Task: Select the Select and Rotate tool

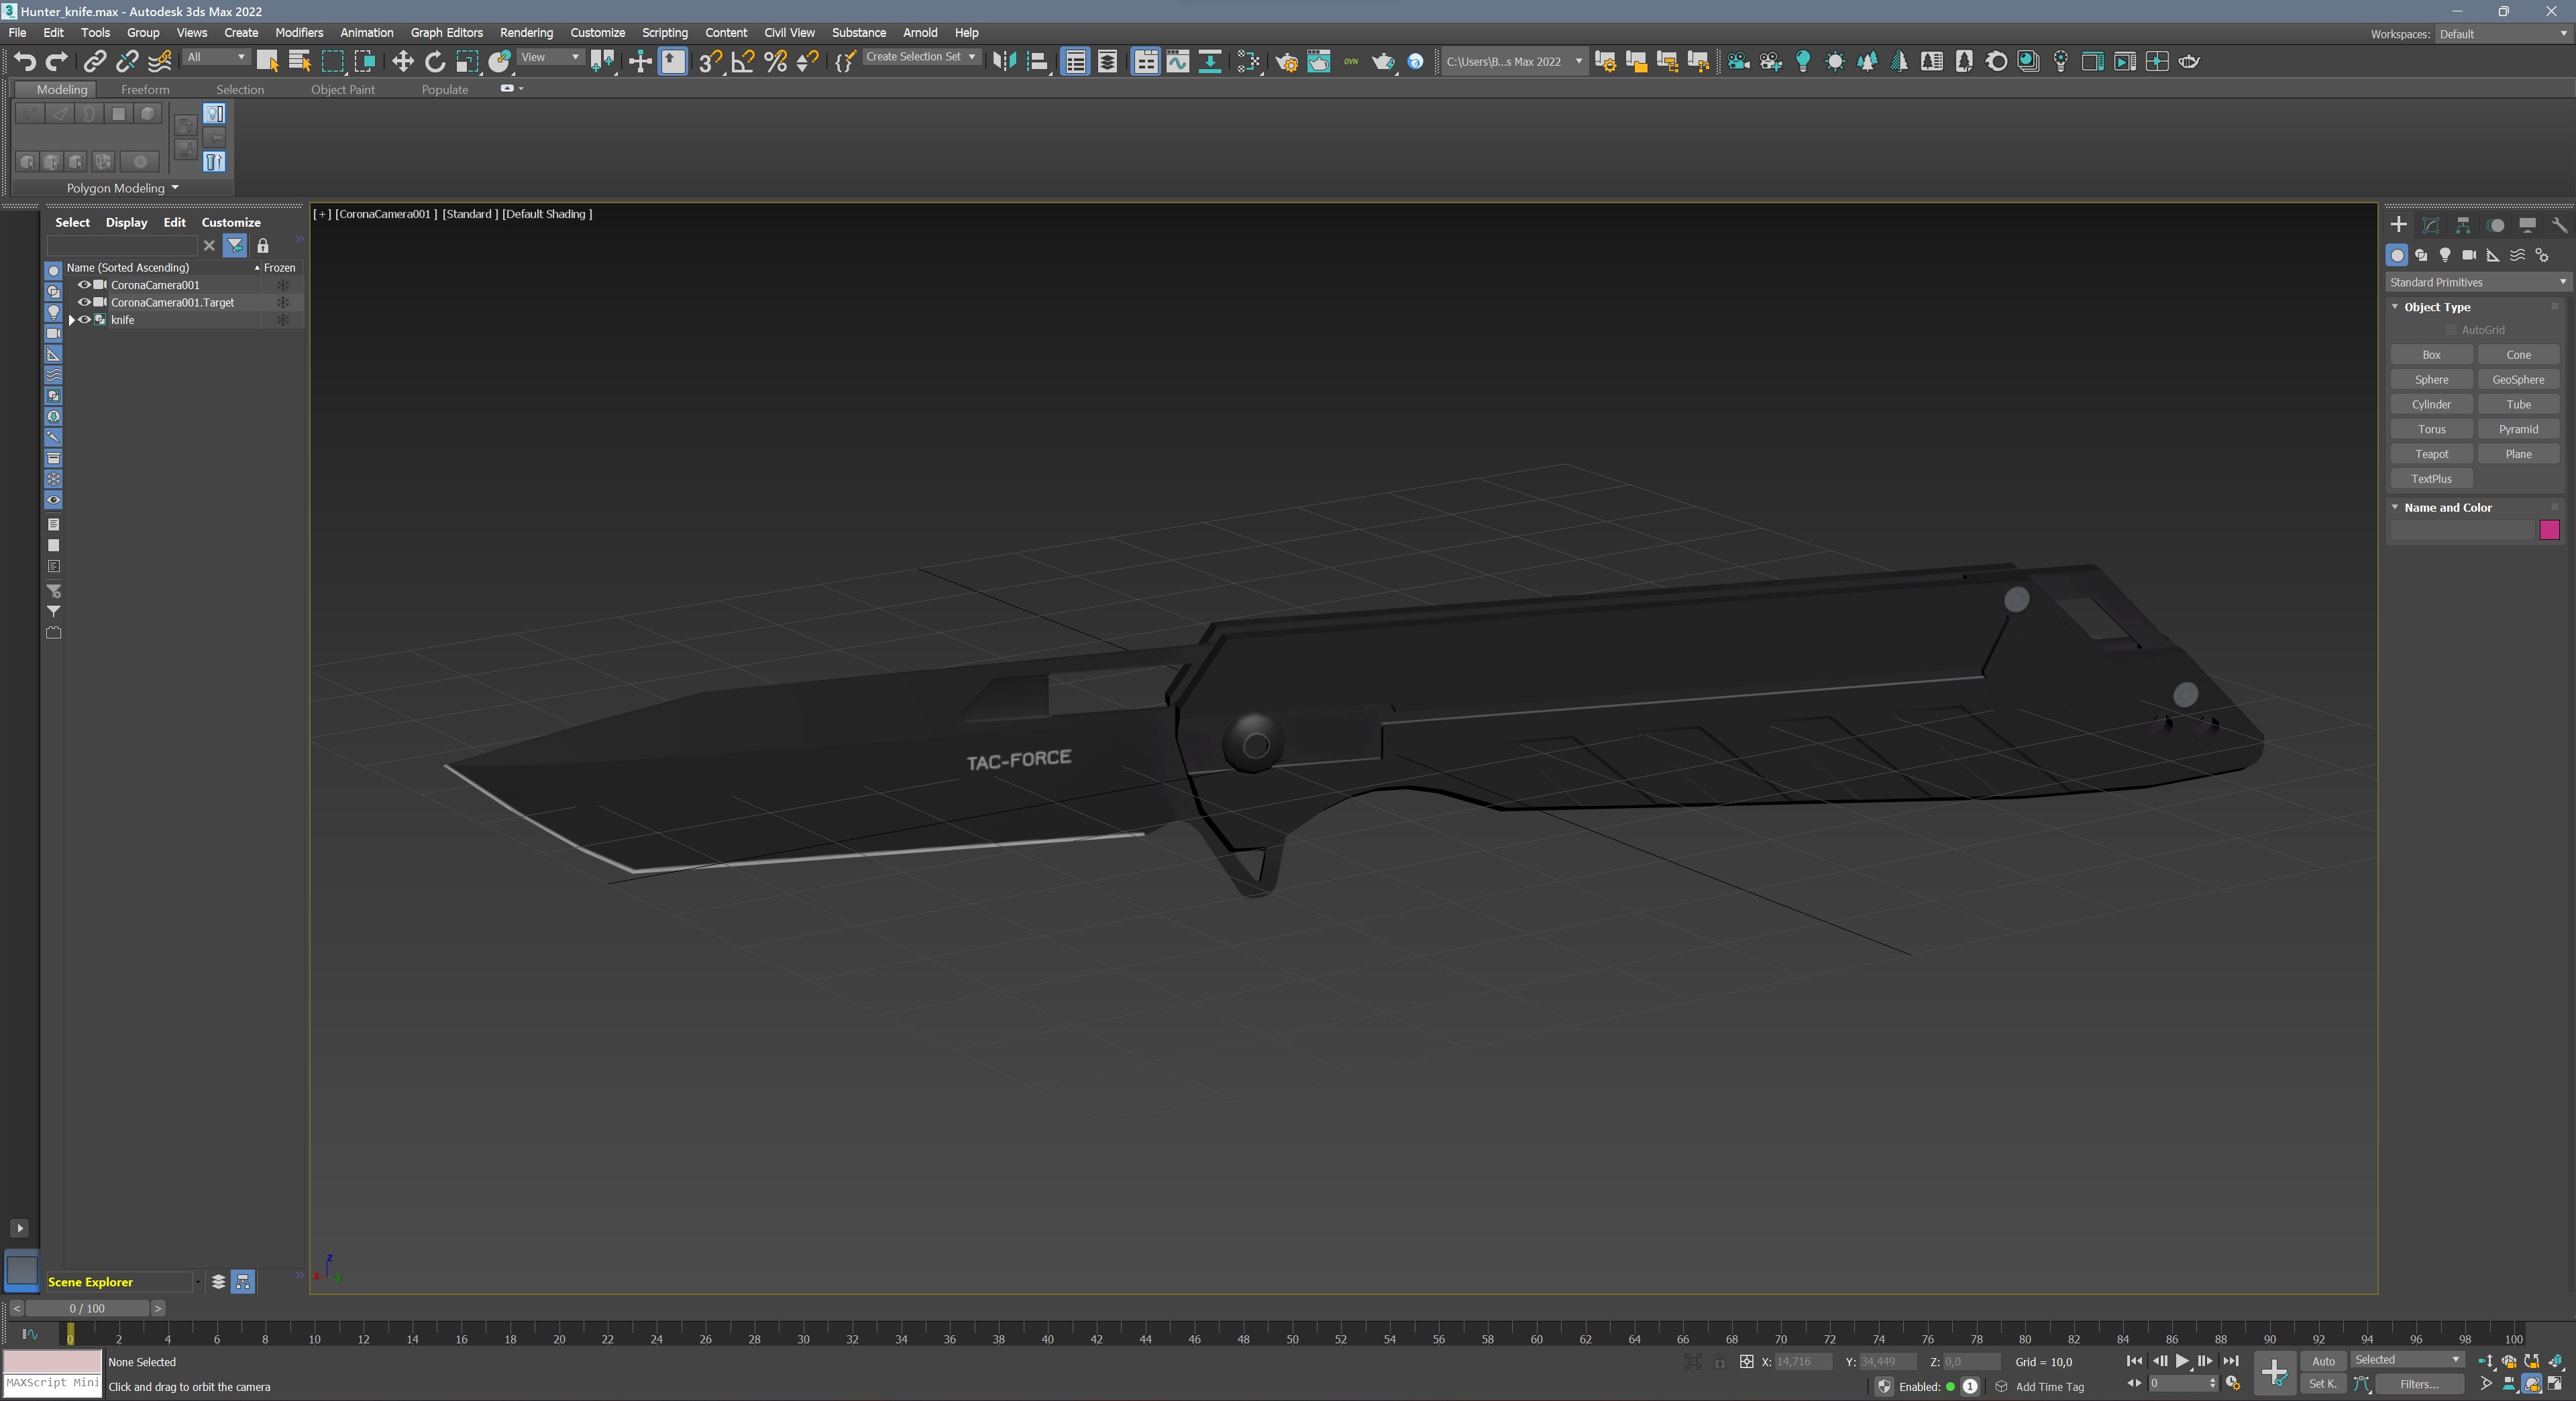Action: 434,62
